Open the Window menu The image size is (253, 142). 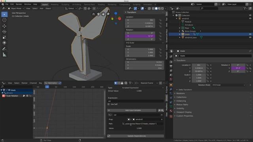point(27,4)
